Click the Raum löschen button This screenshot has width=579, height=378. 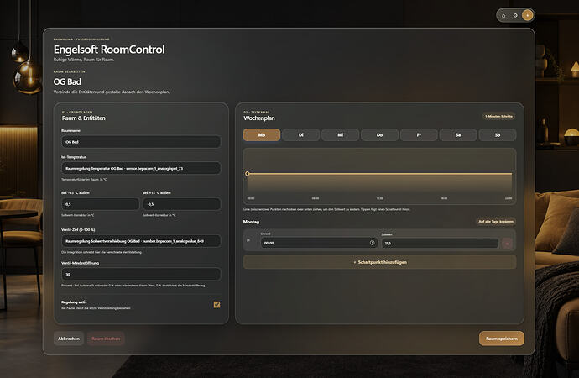coord(106,339)
